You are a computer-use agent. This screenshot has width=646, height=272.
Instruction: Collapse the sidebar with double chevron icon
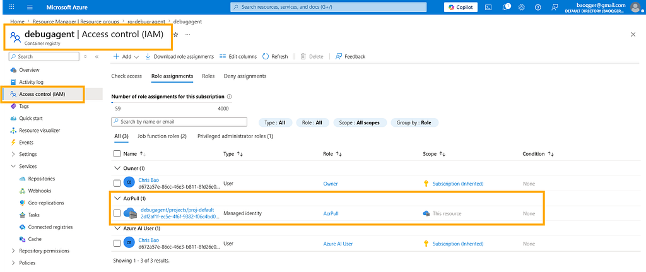point(97,56)
